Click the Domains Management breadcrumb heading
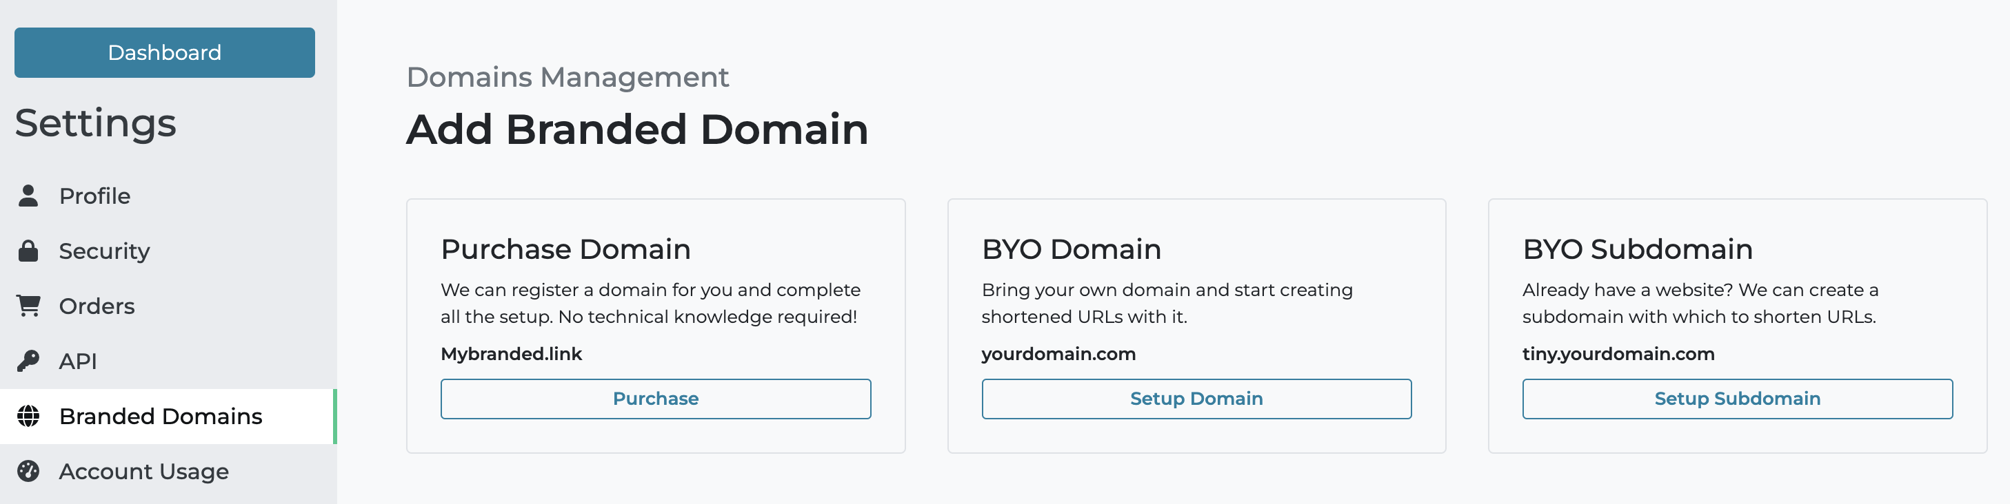Screen dimensions: 2010x504 coord(568,77)
